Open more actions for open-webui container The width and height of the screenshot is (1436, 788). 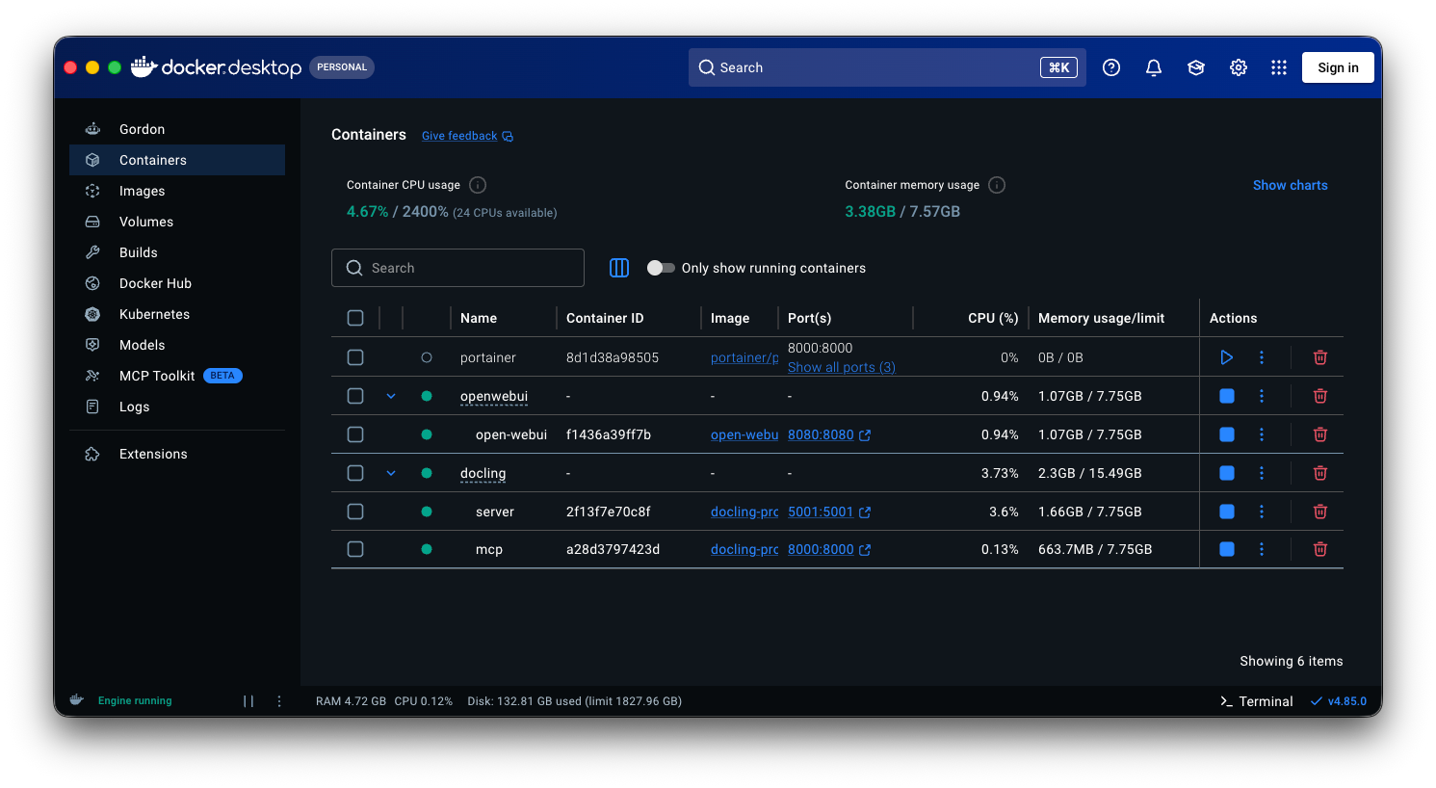[1262, 434]
